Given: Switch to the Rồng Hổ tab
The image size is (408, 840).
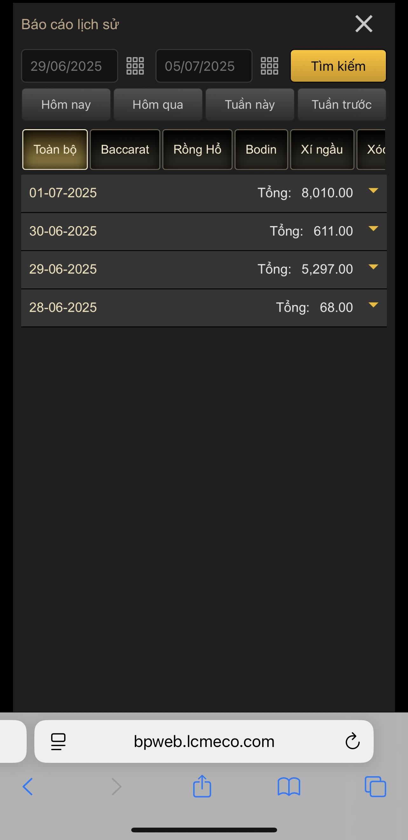Looking at the screenshot, I should [197, 150].
